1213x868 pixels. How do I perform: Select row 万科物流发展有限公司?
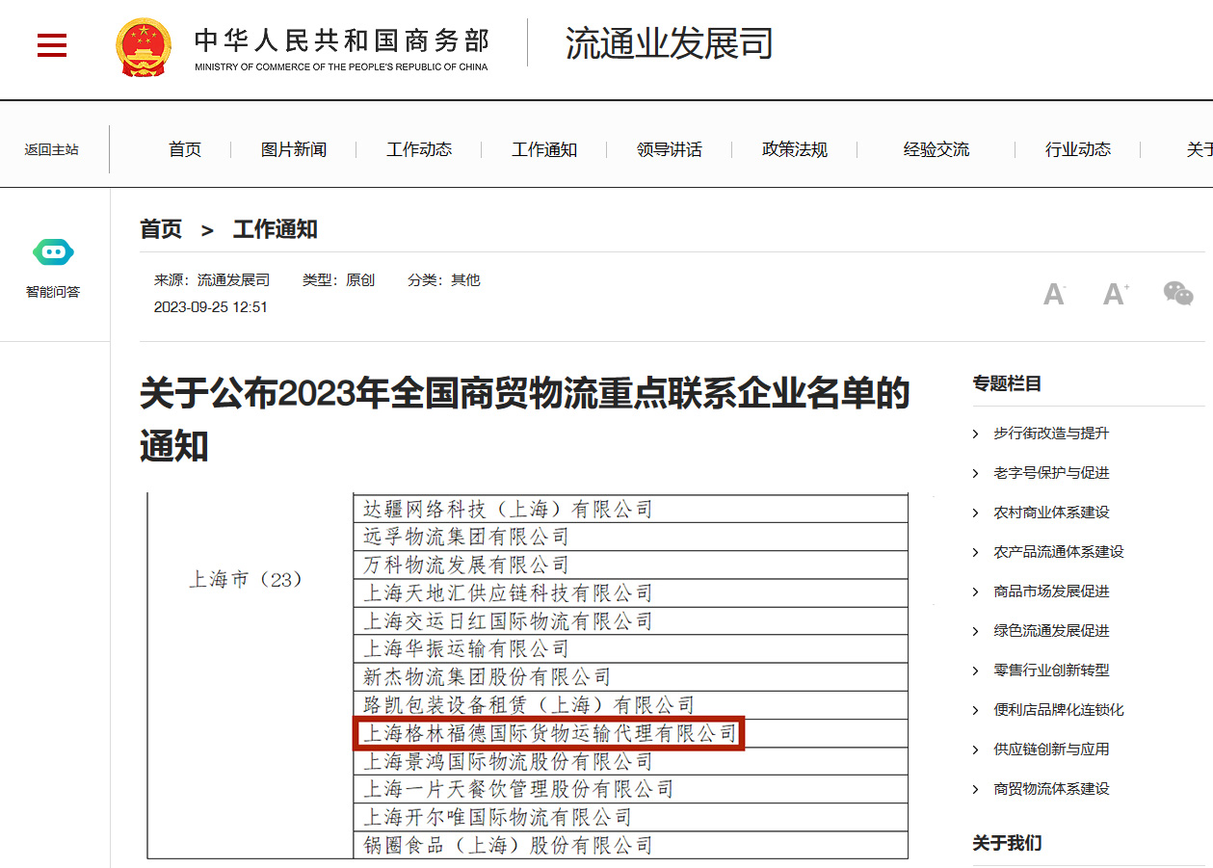[630, 565]
